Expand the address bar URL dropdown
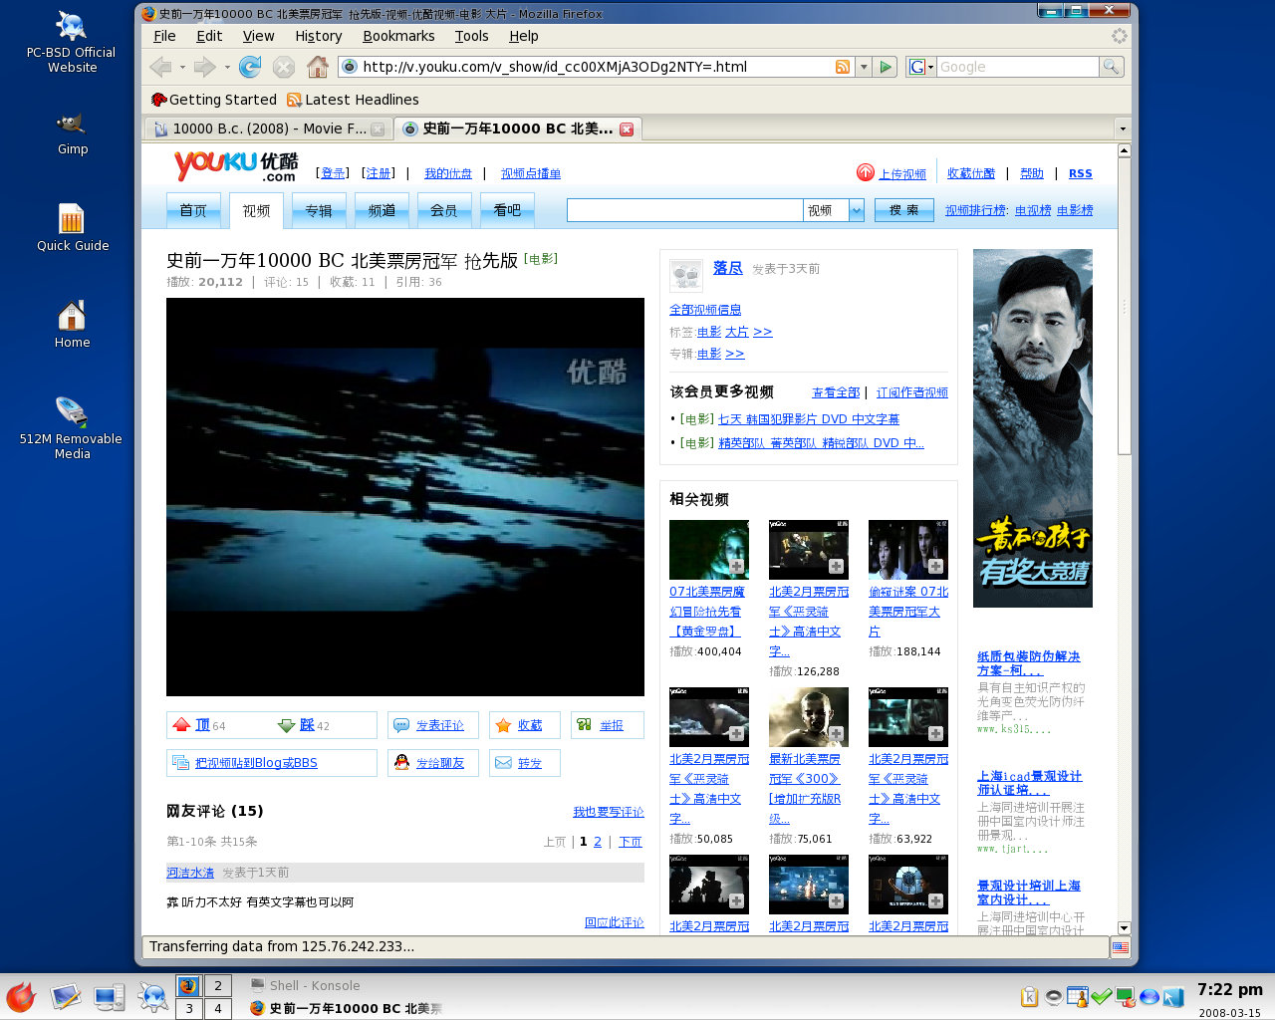This screenshot has height=1020, width=1275. tap(864, 67)
